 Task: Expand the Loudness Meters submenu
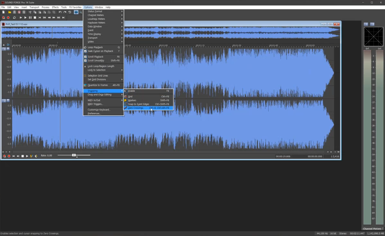103,19
